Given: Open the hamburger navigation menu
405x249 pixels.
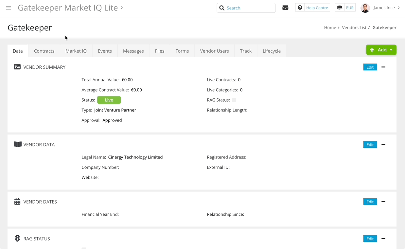Looking at the screenshot, I should 9,8.
